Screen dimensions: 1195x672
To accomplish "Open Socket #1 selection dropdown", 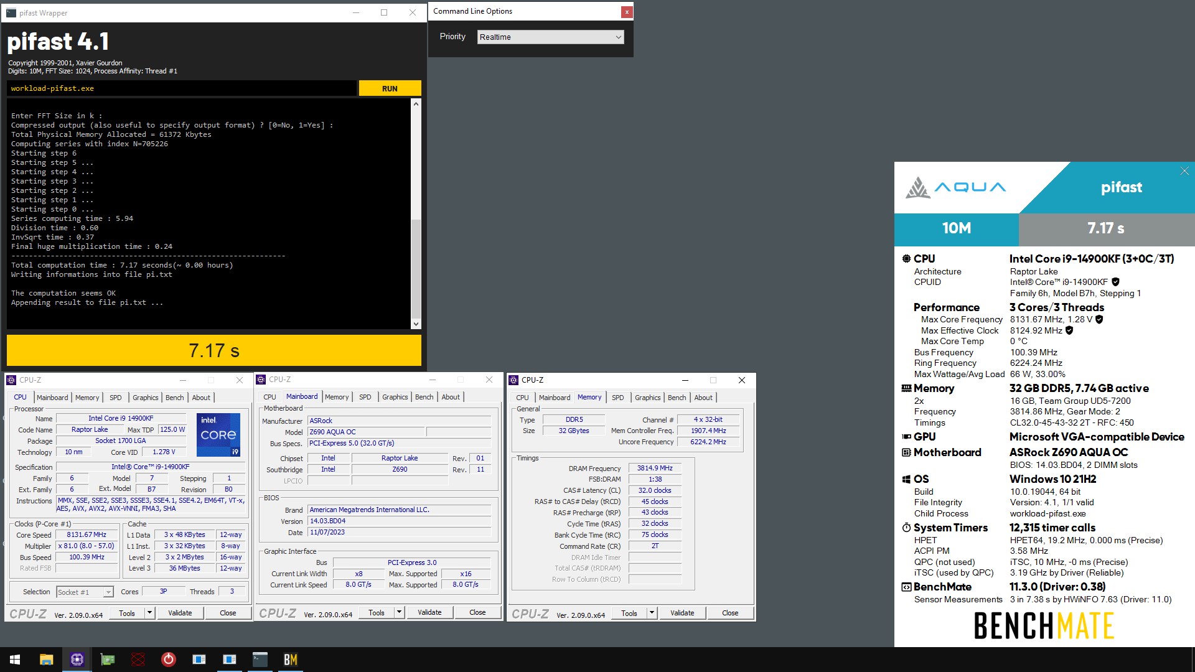I will [x=85, y=592].
